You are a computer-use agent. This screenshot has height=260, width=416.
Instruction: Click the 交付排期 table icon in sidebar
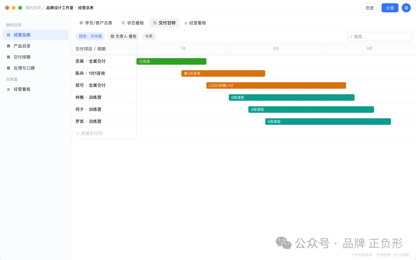(8, 57)
